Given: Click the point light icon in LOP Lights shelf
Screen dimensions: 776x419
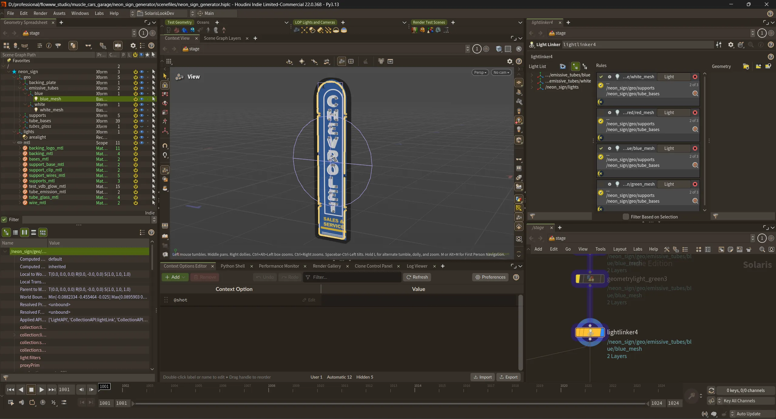Looking at the screenshot, I should pos(304,30).
